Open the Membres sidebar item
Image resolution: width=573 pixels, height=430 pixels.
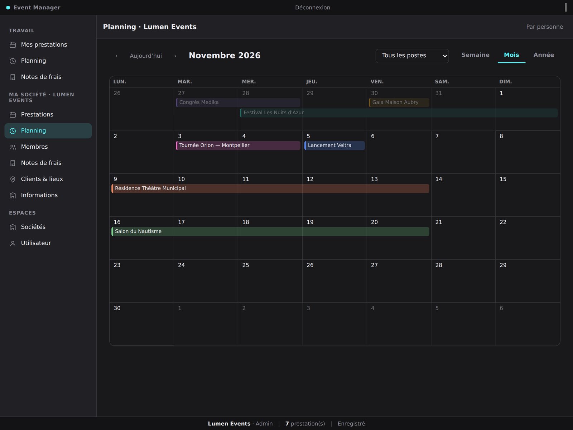[48, 147]
